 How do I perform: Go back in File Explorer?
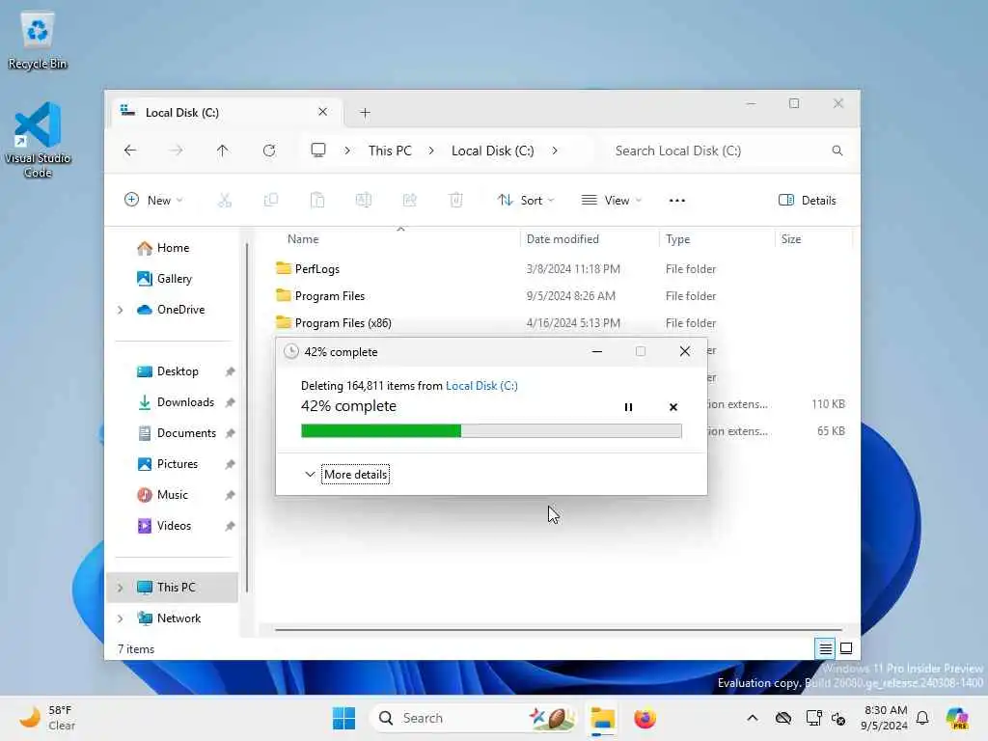(130, 151)
